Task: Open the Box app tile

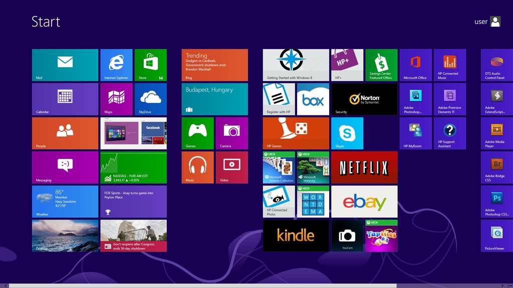Action: pyautogui.click(x=313, y=99)
